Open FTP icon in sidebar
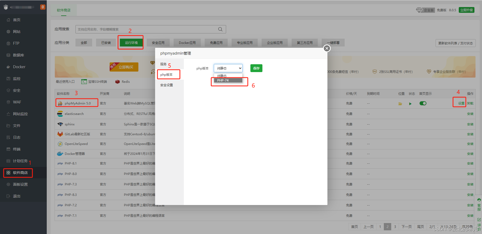Screen dimensions: 482x234 [8, 43]
